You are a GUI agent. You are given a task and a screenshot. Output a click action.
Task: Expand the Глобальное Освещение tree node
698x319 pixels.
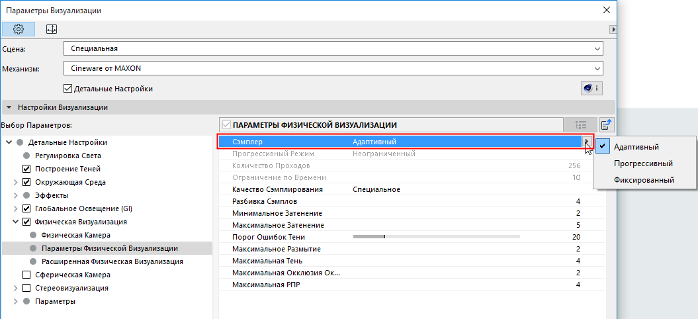pos(16,208)
